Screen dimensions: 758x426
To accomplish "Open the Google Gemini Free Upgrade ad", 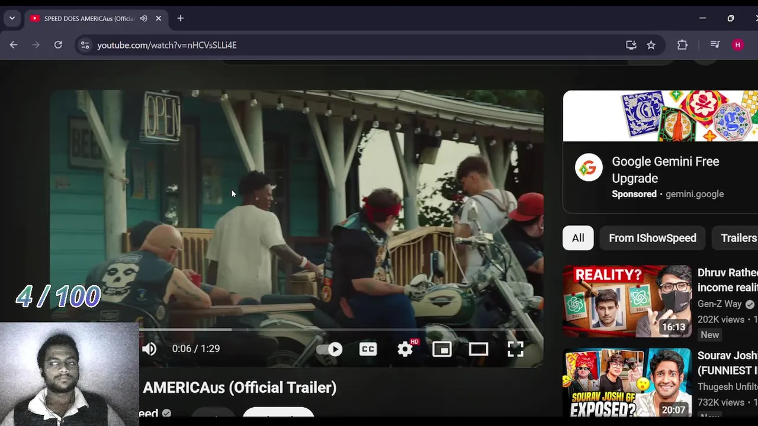I will (x=665, y=170).
